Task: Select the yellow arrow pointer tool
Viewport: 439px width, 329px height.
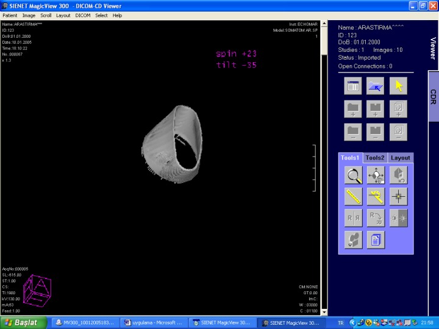Action: pos(398,86)
